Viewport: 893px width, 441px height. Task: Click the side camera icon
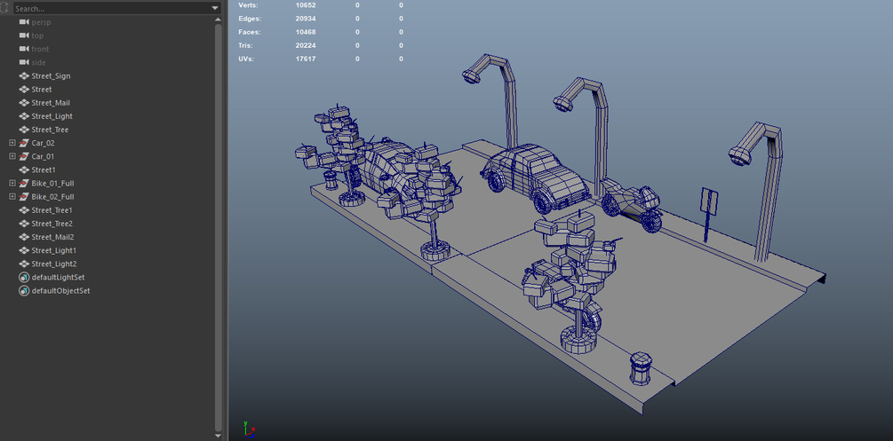click(x=24, y=63)
